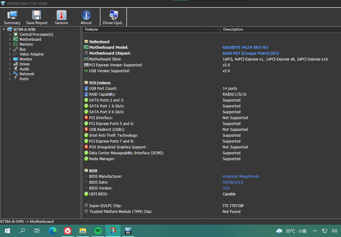Screen dimensions: 341x237
Task: Expand the Ports tree node arrow
Action: coord(10,79)
